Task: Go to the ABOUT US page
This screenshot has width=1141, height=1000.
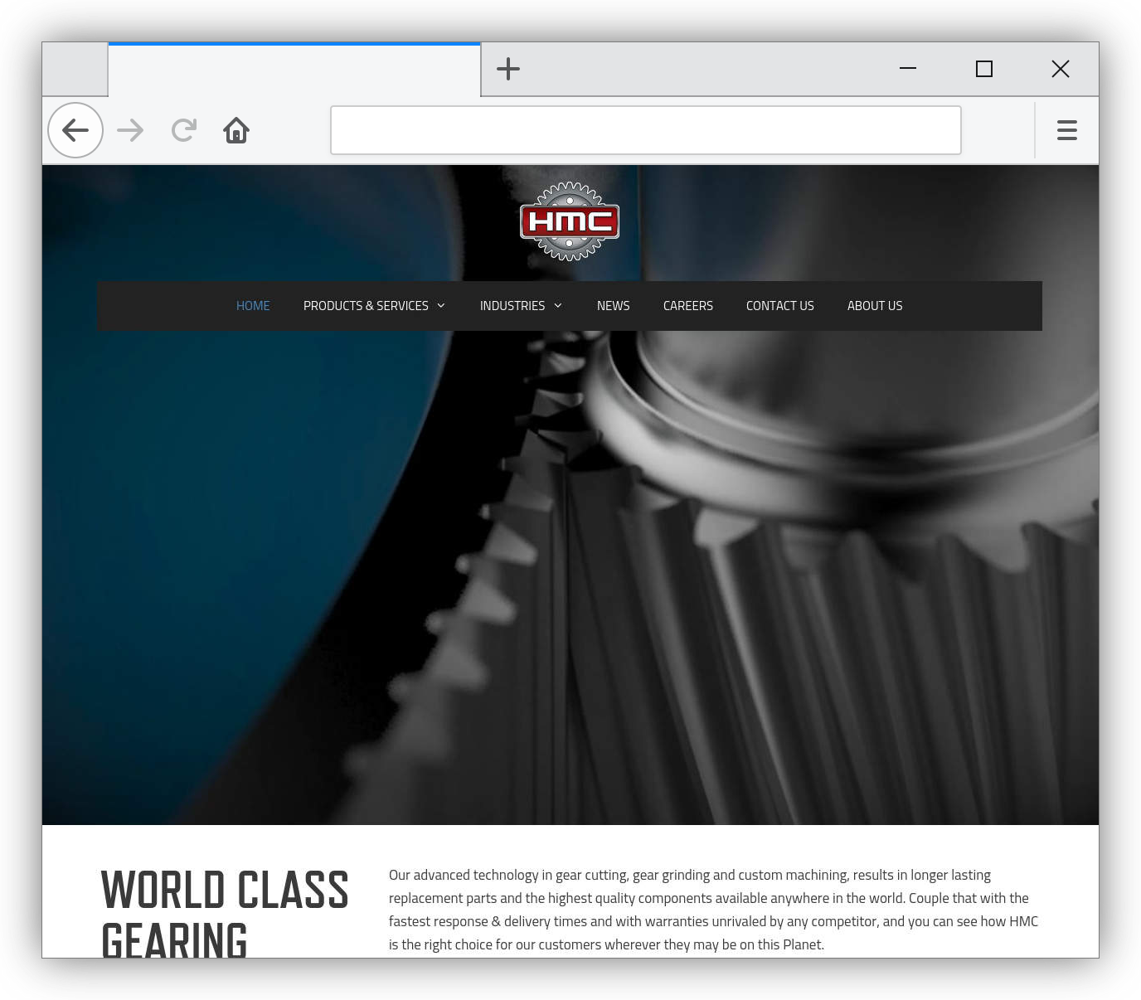Action: pos(875,306)
